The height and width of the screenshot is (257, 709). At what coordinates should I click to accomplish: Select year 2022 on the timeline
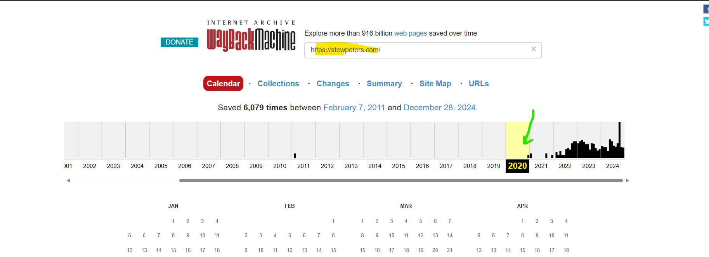coord(565,166)
